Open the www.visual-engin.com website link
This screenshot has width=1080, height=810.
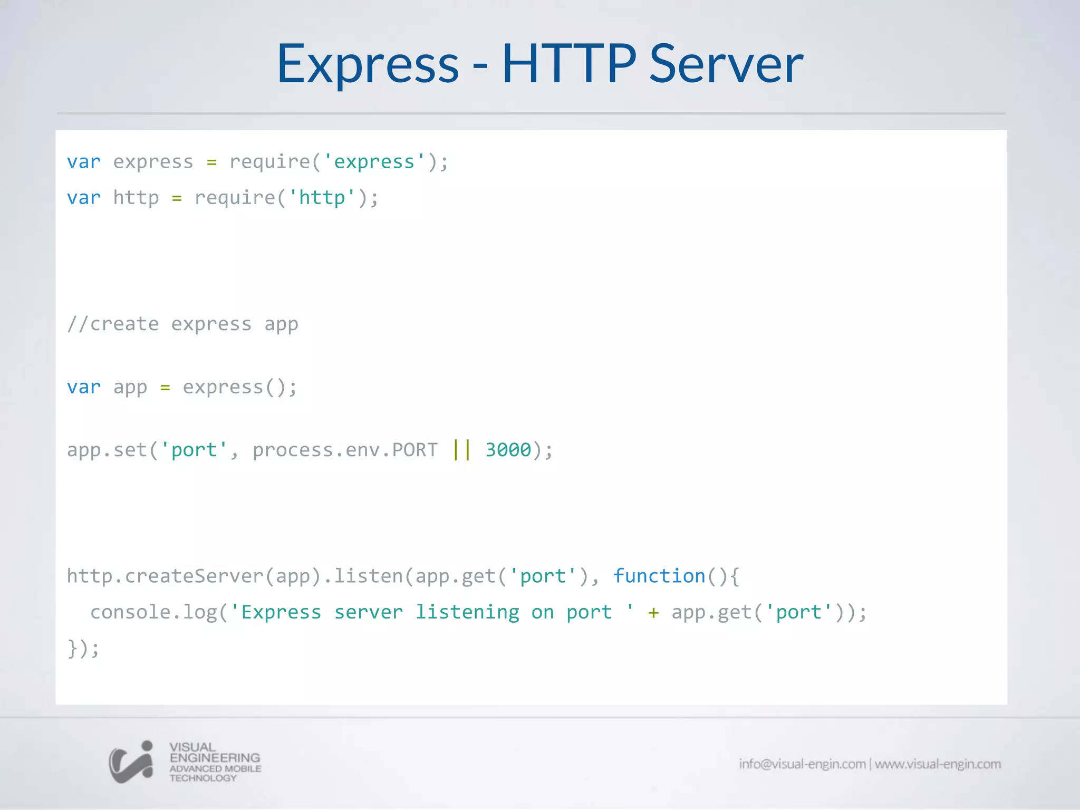tap(938, 764)
